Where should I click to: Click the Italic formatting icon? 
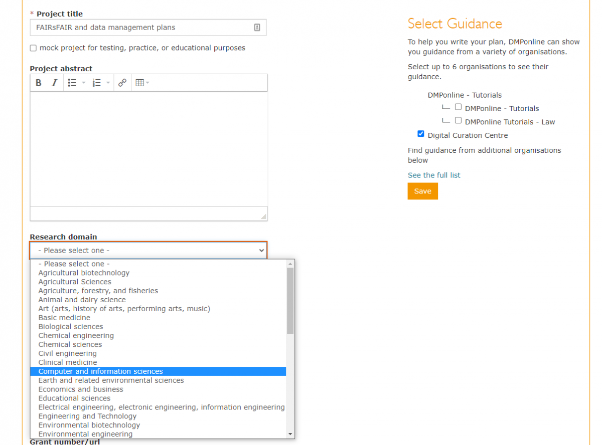(x=54, y=83)
